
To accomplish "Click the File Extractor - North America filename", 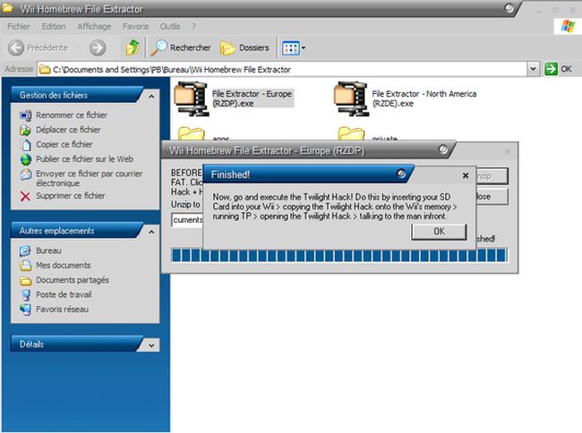I will tap(424, 98).
